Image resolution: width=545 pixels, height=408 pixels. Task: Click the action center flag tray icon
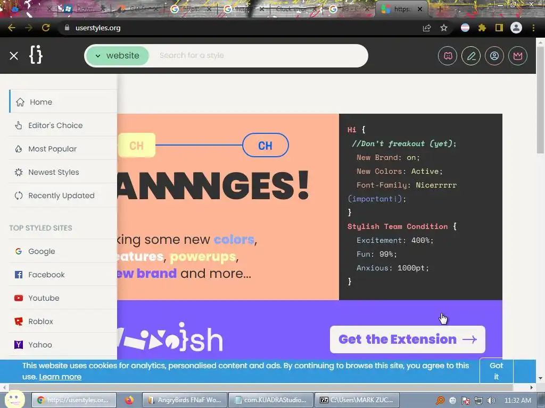point(466,401)
